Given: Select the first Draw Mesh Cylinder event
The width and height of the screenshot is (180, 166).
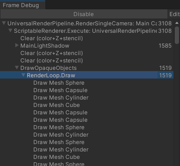Looking at the screenshot, I should pyautogui.click(x=87, y=98).
